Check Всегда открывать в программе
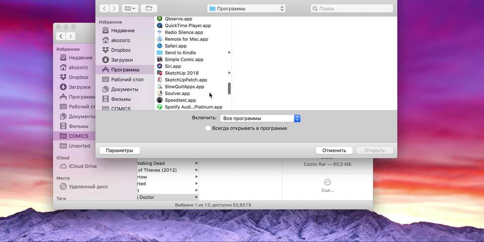 click(x=208, y=128)
